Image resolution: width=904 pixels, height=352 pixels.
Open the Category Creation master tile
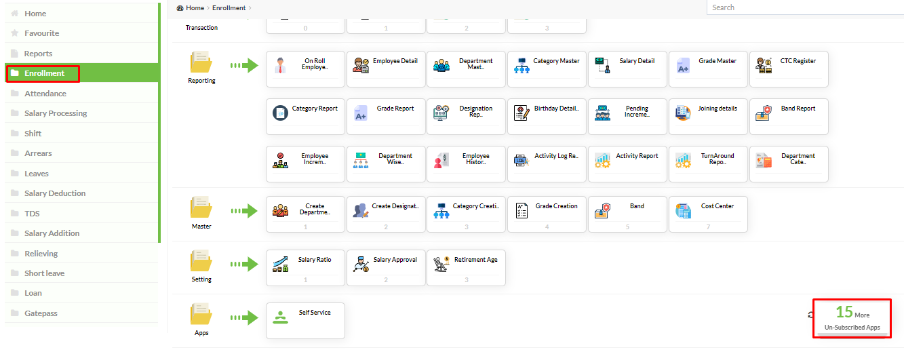[x=467, y=214]
